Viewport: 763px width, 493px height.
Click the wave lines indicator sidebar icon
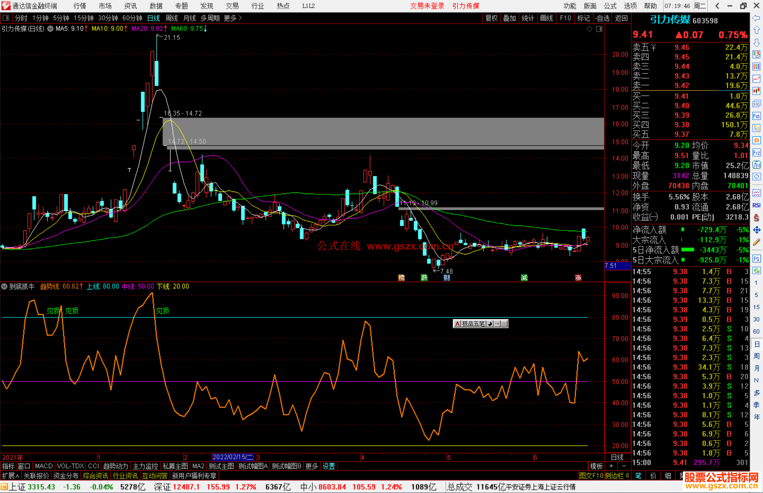[756, 193]
